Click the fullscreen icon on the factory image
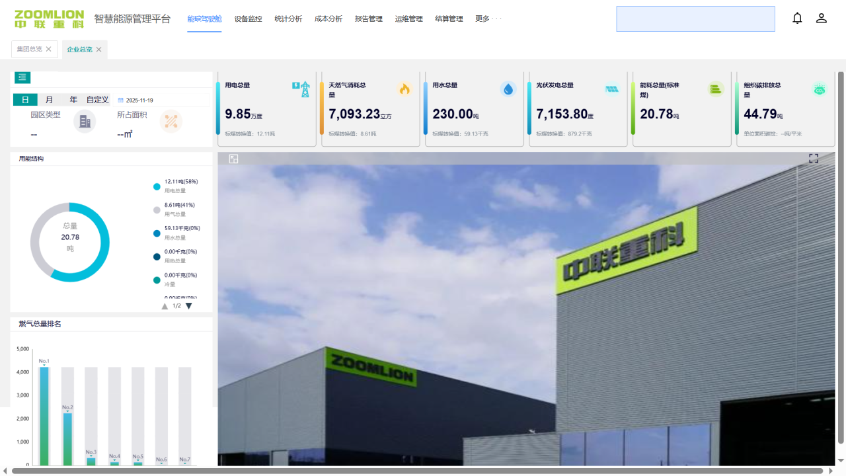 click(x=814, y=159)
